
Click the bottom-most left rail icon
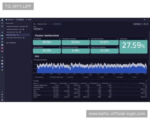2,100
